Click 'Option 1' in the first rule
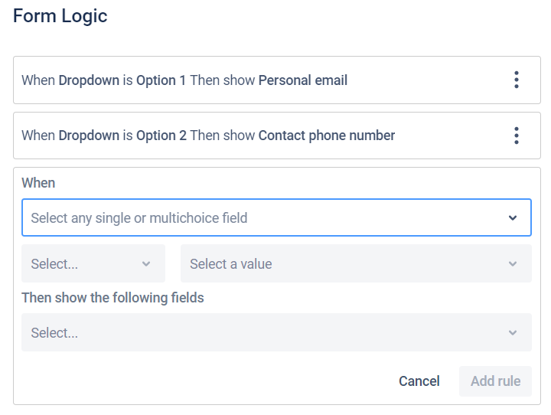The height and width of the screenshot is (415, 551). pyautogui.click(x=161, y=80)
